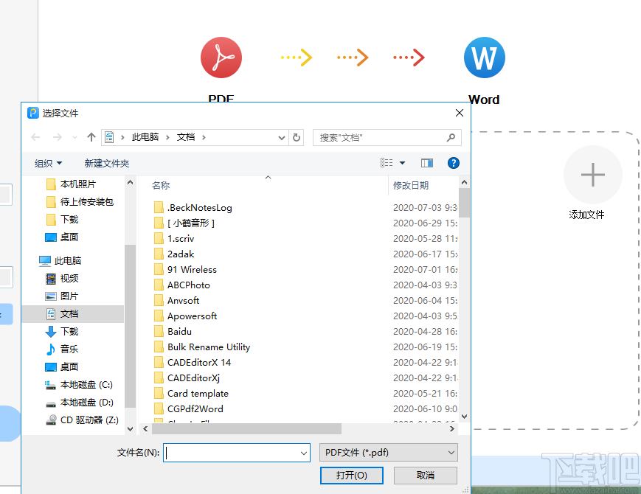
Task: Click 文档 in the address breadcrumb
Action: (x=186, y=137)
